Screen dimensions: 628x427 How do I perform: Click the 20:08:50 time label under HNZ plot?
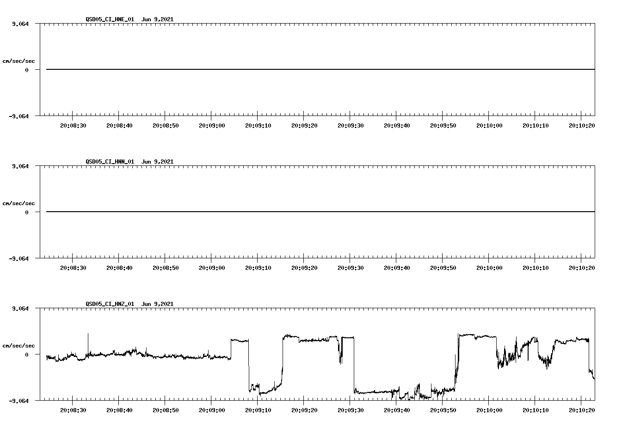pyautogui.click(x=166, y=410)
